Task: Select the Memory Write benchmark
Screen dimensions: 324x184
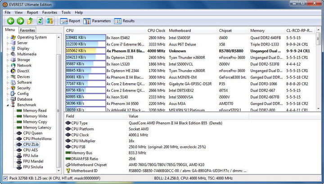Action: coord(35,116)
